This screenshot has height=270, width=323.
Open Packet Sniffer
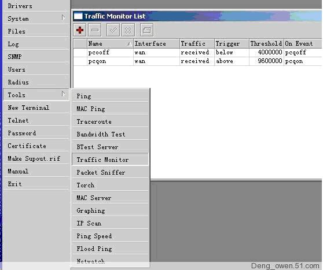pos(110,172)
